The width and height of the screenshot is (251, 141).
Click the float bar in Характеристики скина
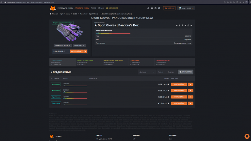(x=113, y=33)
